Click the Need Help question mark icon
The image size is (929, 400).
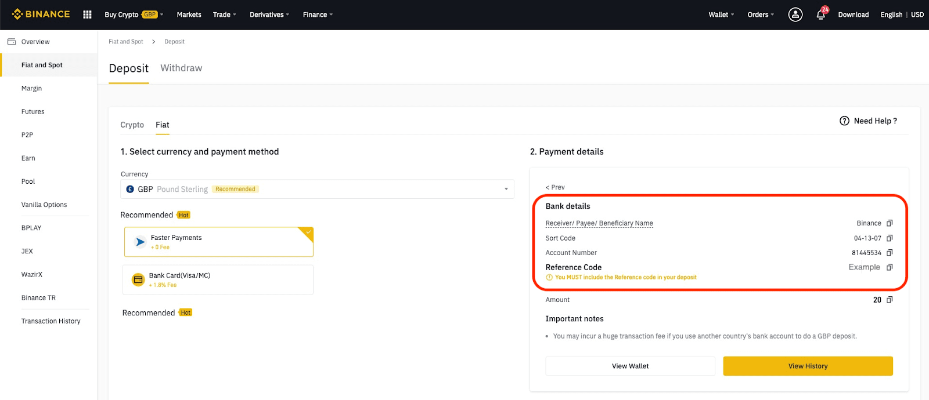pyautogui.click(x=844, y=121)
